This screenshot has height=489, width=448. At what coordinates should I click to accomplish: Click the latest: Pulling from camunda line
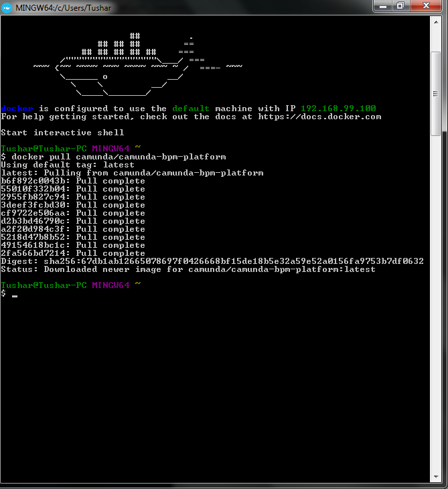132,173
